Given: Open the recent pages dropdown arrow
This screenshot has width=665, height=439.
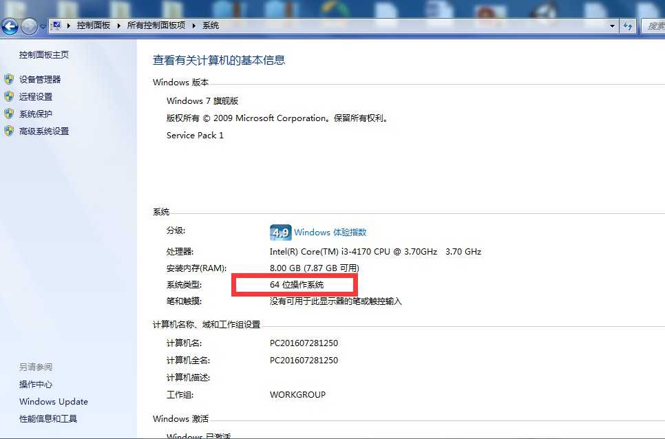Looking at the screenshot, I should (43, 26).
